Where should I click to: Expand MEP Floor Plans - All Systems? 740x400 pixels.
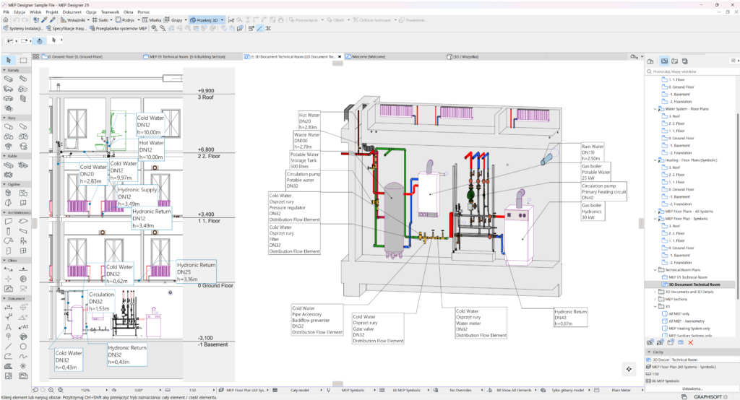[655, 212]
